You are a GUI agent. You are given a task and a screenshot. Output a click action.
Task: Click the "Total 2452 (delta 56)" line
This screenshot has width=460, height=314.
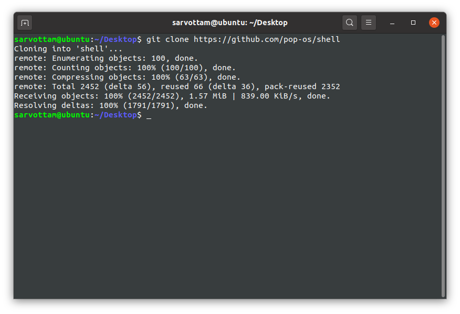pos(177,86)
